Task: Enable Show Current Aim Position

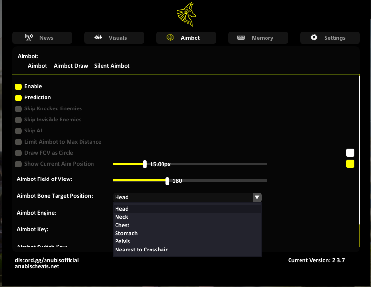Action: tap(18, 164)
